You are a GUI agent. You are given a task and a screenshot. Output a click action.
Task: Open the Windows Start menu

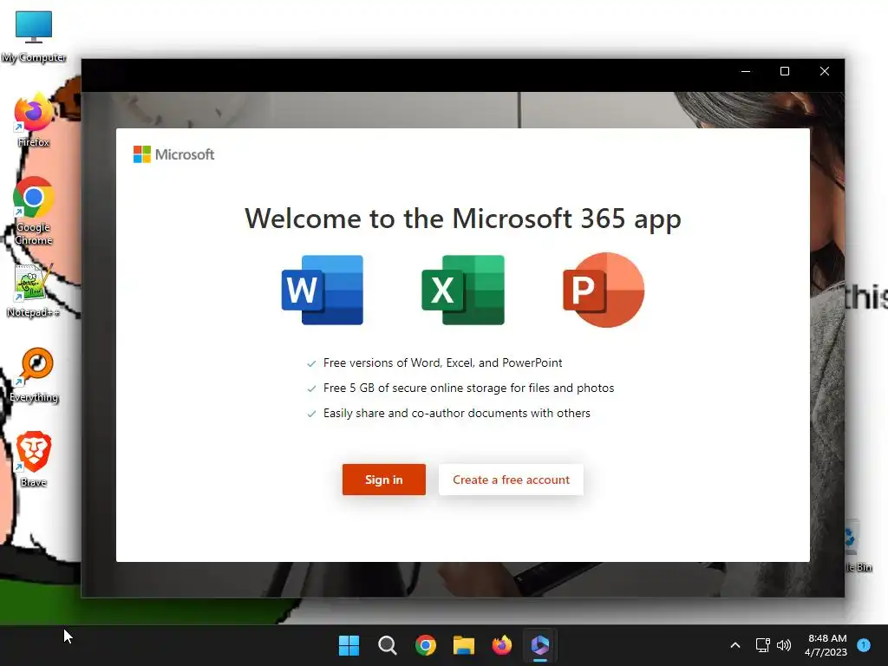tap(349, 645)
